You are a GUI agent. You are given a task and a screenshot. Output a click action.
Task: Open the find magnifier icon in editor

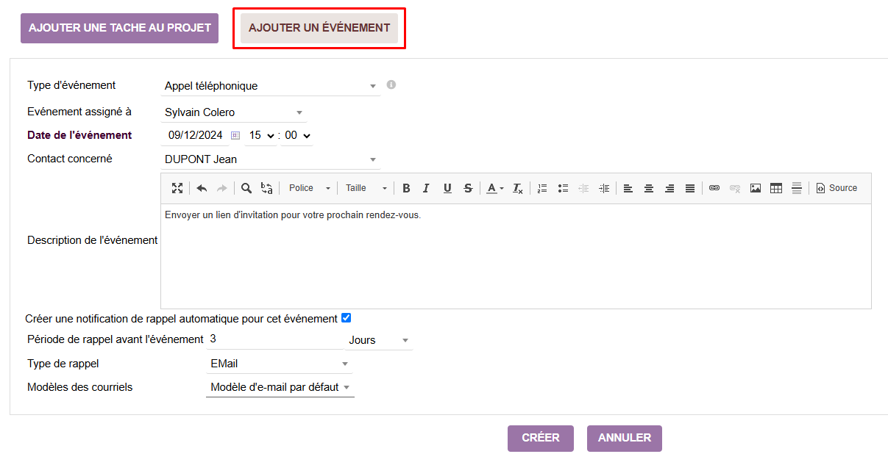[246, 188]
